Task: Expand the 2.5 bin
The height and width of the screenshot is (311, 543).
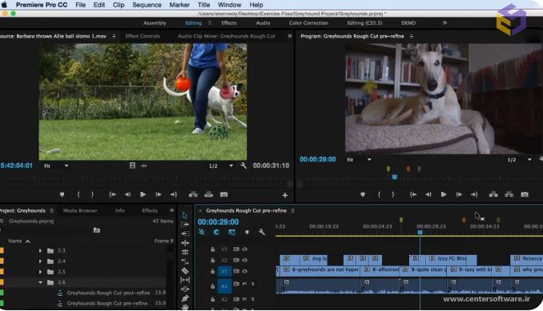Action: [40, 272]
